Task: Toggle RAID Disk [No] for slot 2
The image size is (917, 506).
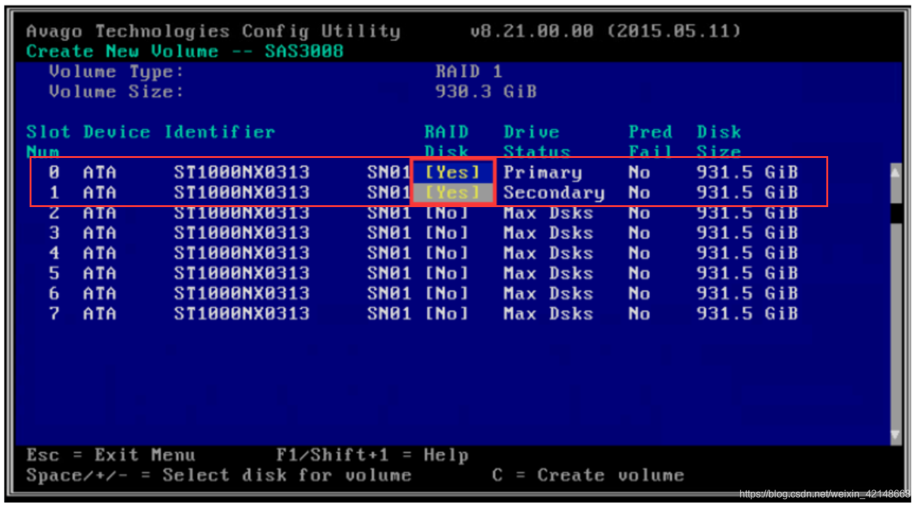Action: click(447, 213)
